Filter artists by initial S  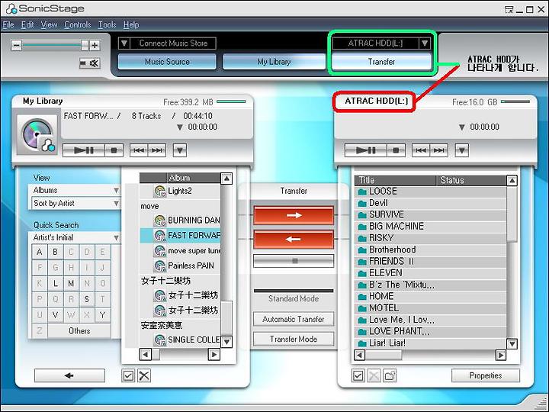tap(87, 299)
